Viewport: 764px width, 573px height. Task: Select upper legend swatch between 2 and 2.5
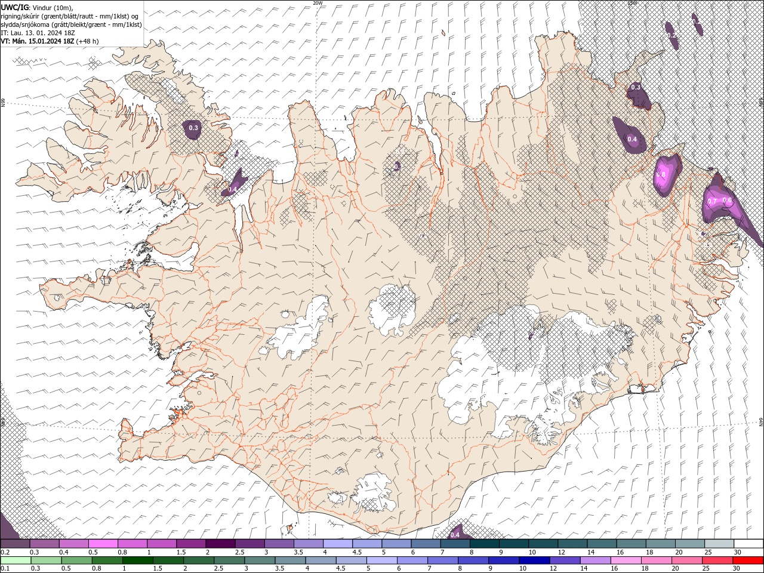pyautogui.click(x=220, y=543)
